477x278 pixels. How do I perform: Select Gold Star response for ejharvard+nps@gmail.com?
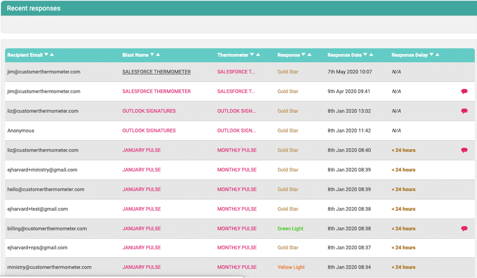click(x=288, y=248)
